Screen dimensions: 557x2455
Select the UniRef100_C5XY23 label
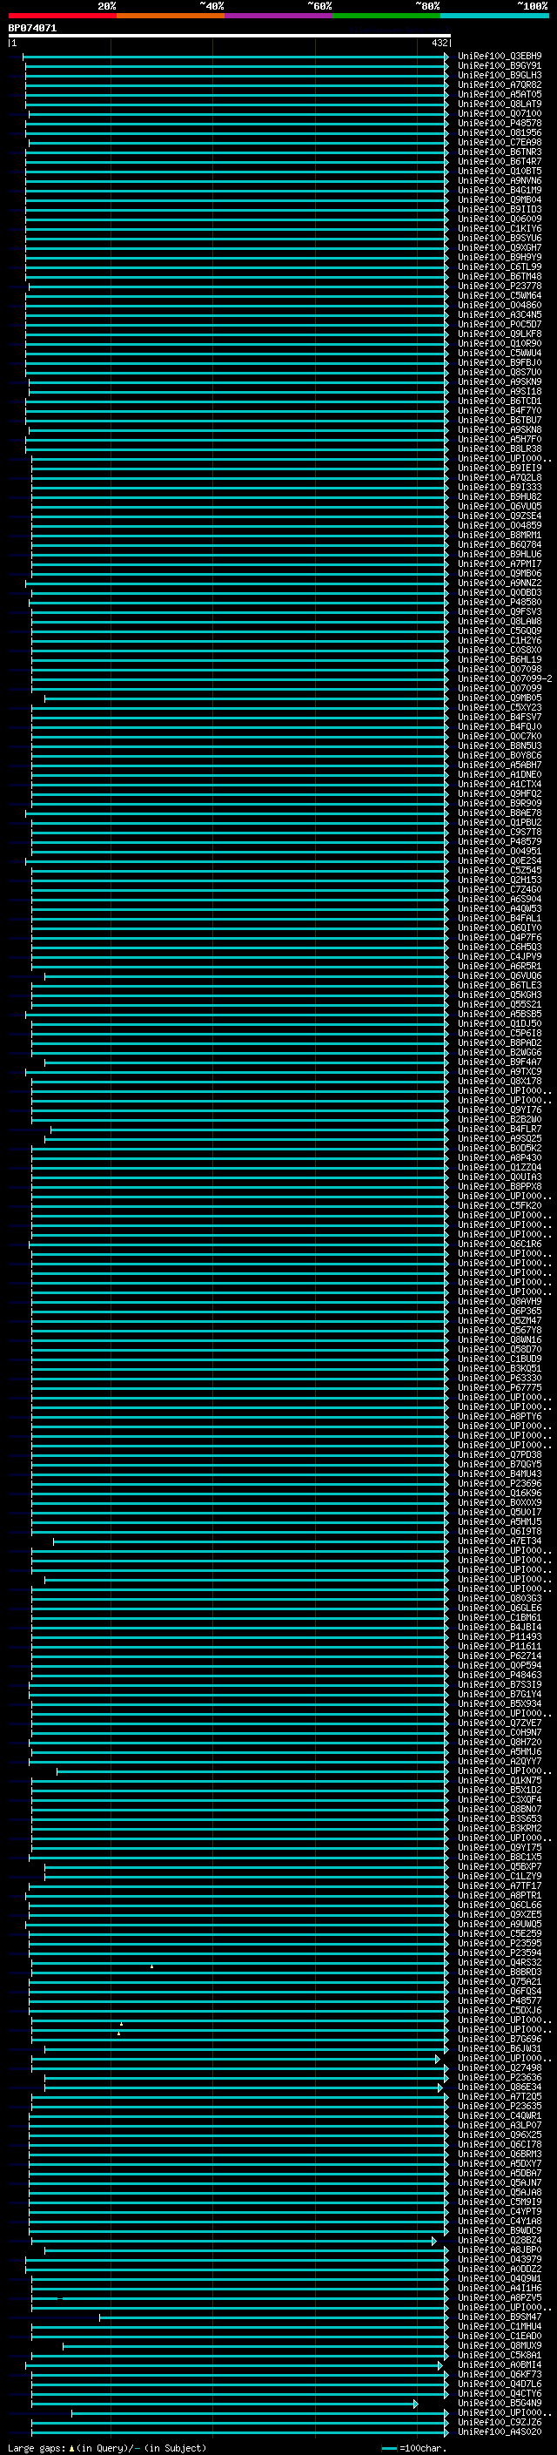point(499,707)
